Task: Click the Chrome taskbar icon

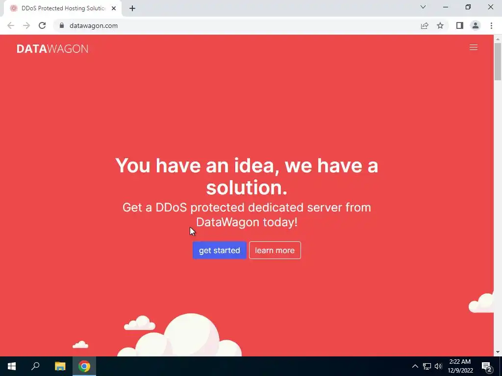Action: coord(84,366)
